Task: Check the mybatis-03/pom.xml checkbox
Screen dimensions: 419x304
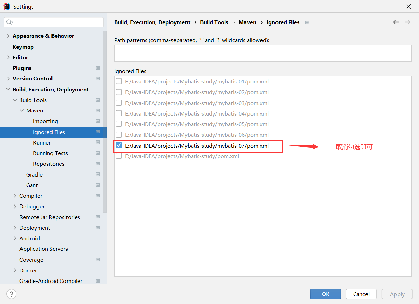Action: [x=119, y=103]
